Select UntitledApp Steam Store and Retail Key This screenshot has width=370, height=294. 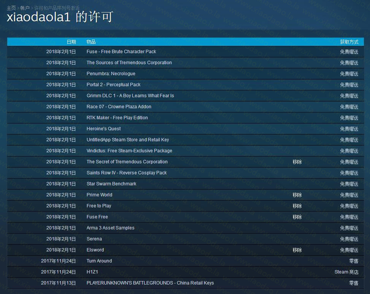tap(128, 140)
